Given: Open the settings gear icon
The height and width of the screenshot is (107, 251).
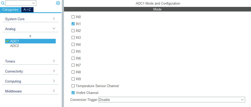Looking at the screenshot, I should (x=58, y=3).
